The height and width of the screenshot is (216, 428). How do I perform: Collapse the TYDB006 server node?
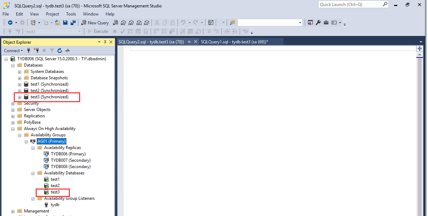click(6, 59)
